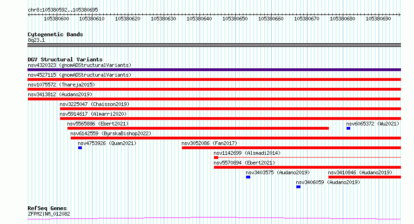Screen dimensions: 414x224
Task: Open nsv1142699 (Alsmadi2014) label
Action: (x=247, y=153)
